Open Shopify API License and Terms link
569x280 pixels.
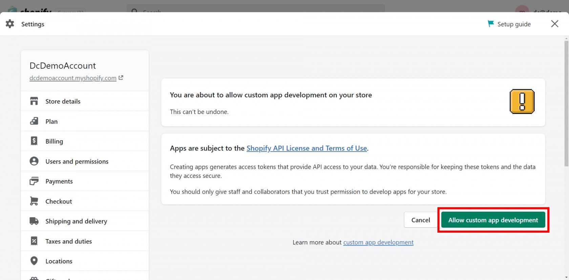pyautogui.click(x=307, y=148)
